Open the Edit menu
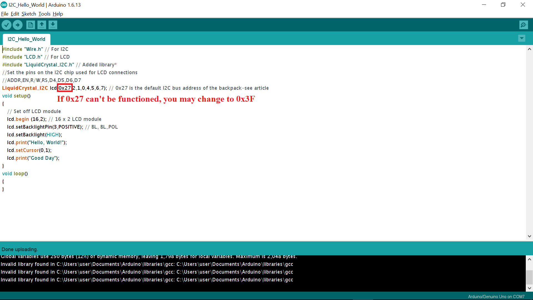Screen dimensions: 533x300 [x=15, y=14]
